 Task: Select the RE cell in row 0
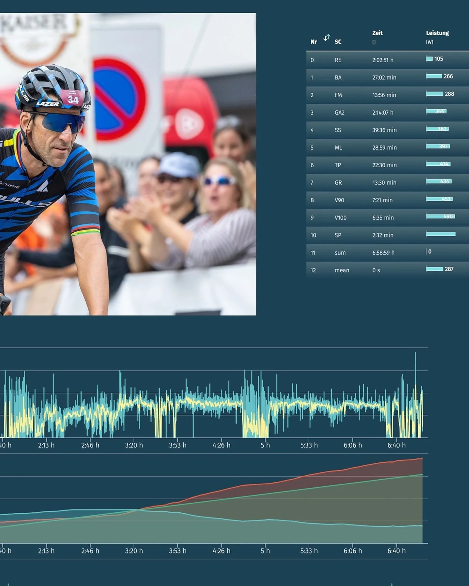tap(338, 60)
